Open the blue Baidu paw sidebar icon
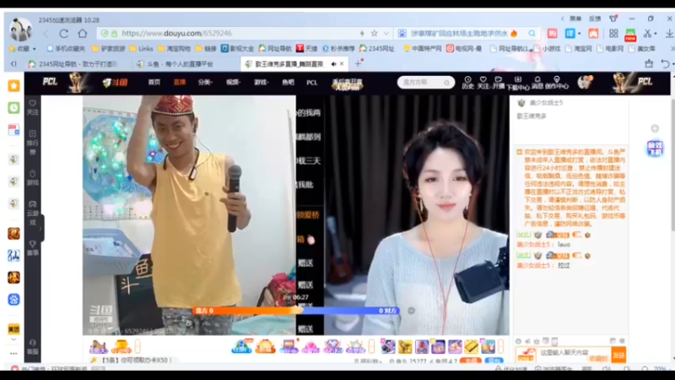The width and height of the screenshot is (675, 380). [13, 299]
